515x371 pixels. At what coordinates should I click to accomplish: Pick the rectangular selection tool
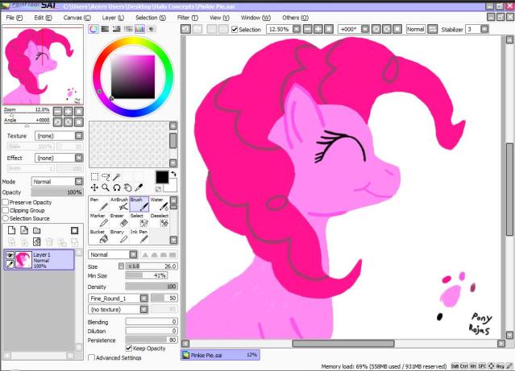coord(94,177)
